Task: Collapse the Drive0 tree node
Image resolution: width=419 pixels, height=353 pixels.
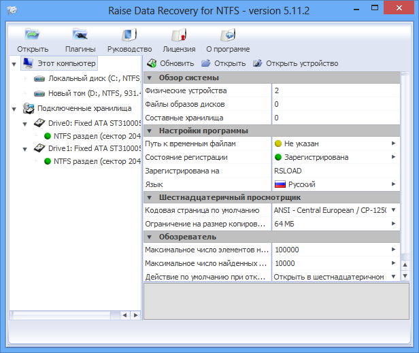Action: [25, 124]
